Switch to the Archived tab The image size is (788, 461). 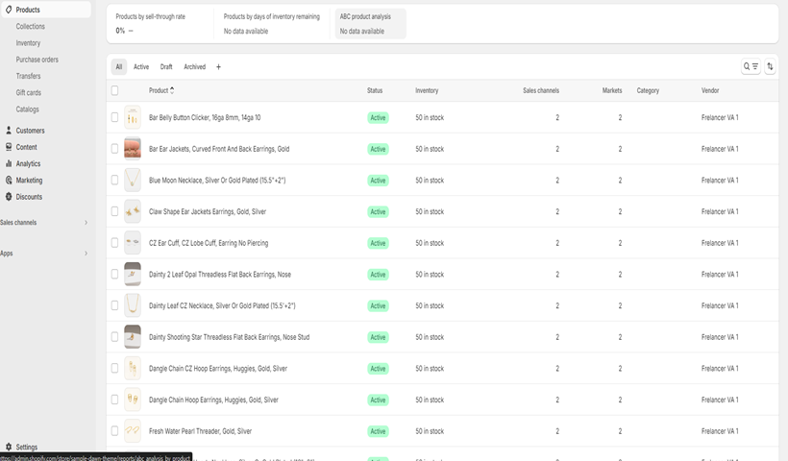pos(194,67)
